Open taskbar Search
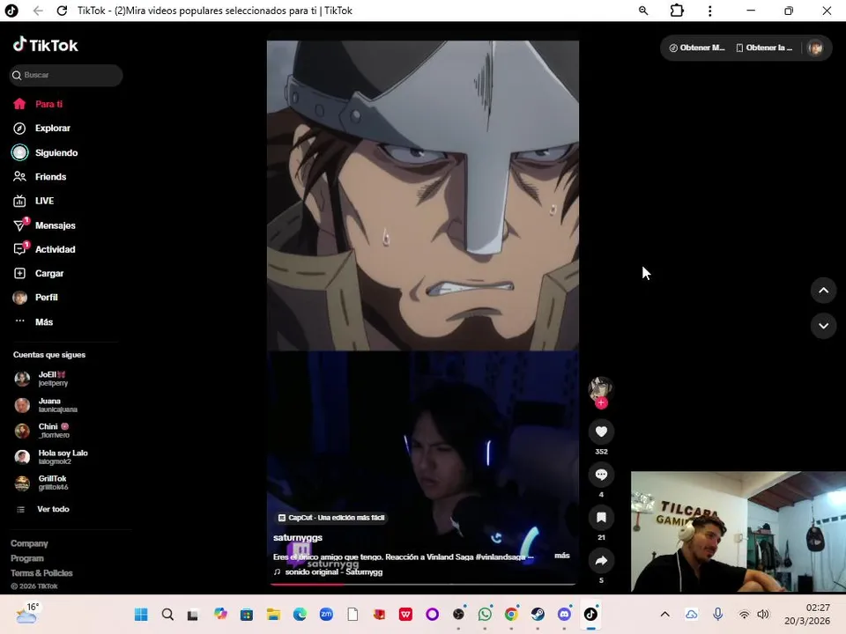This screenshot has height=634, width=846. pyautogui.click(x=167, y=615)
